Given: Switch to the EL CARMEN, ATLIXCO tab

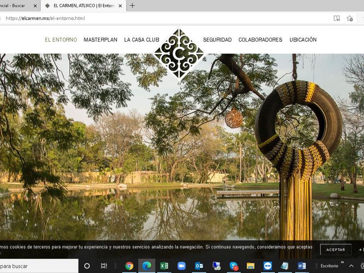Looking at the screenshot, I should (x=82, y=6).
